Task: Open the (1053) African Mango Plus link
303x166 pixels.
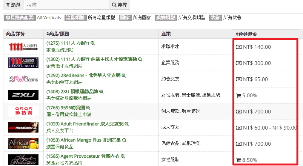Action: tap(83, 140)
